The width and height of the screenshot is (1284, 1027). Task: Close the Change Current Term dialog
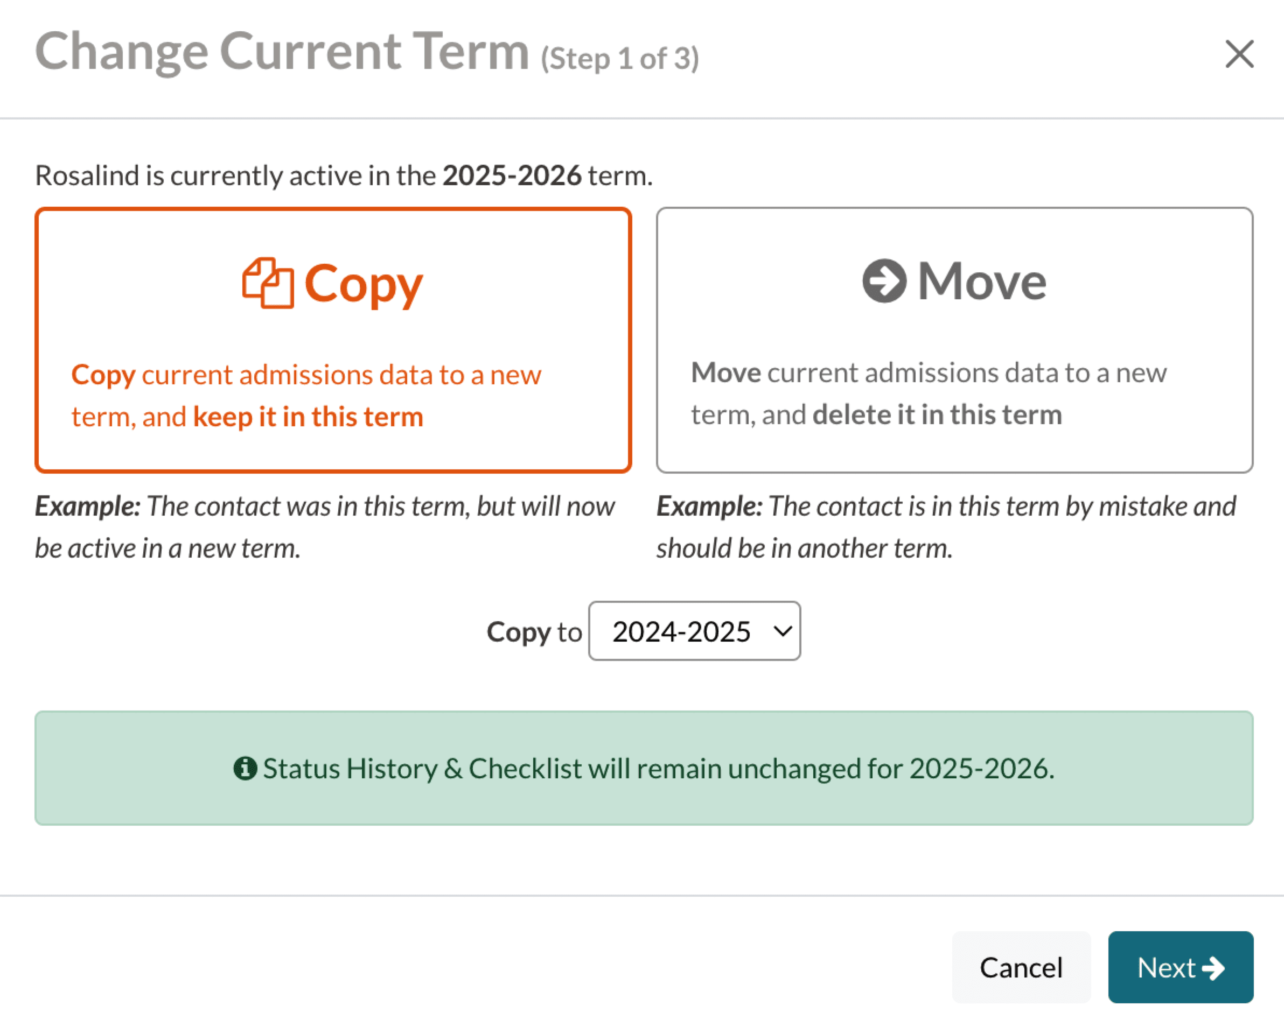[1239, 54]
